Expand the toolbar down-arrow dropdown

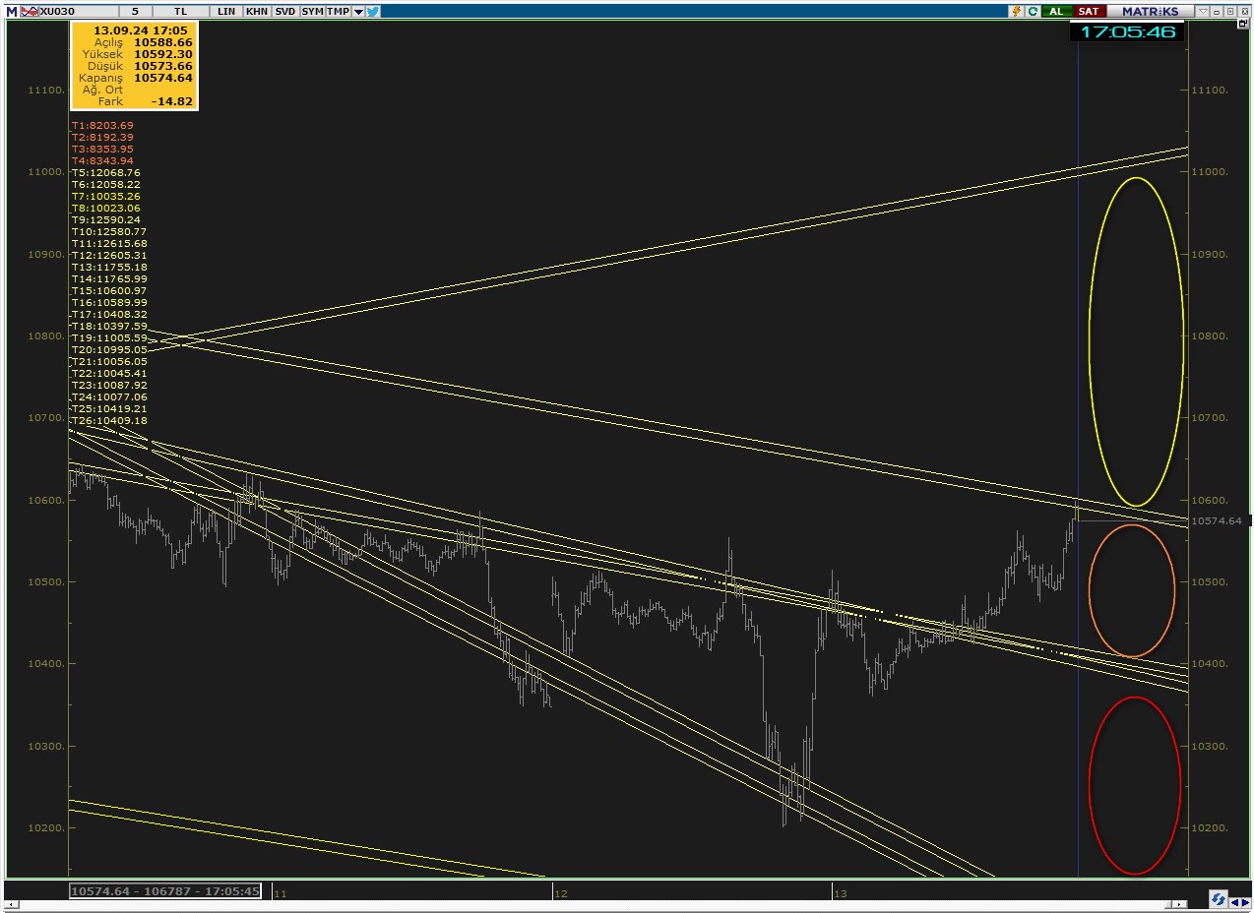359,12
